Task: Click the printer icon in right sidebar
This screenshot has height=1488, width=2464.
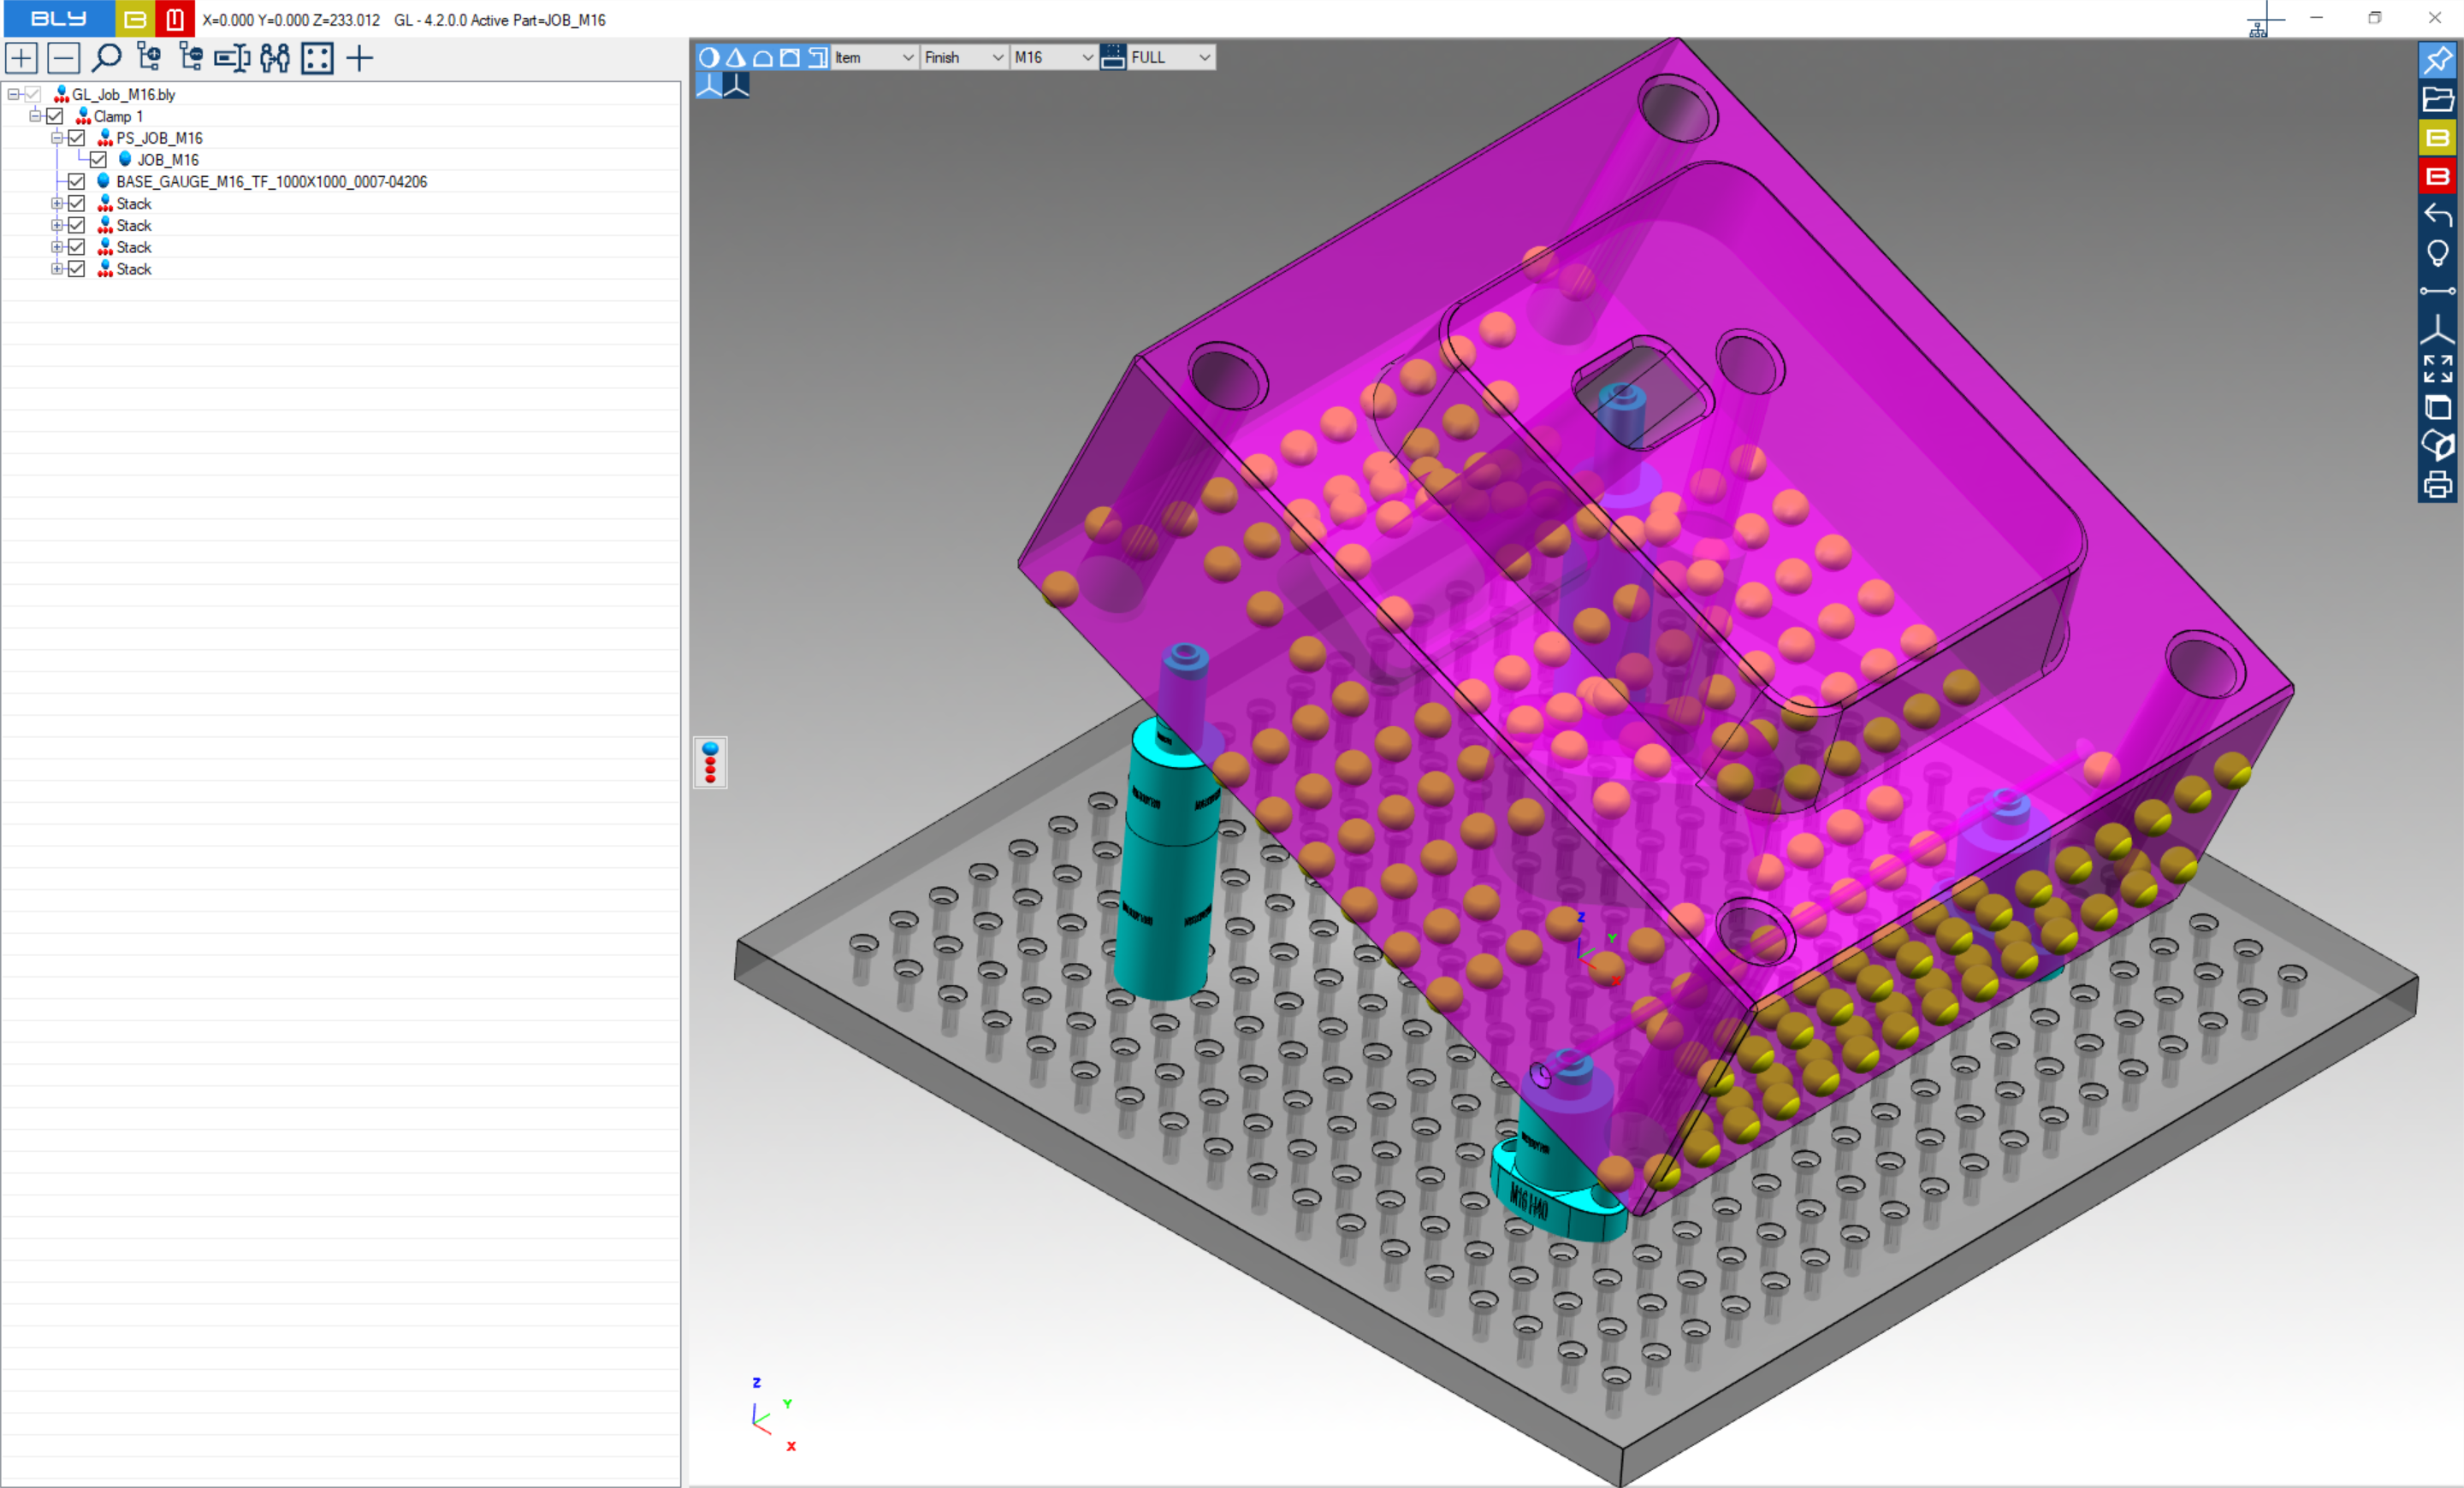Action: [x=2438, y=485]
